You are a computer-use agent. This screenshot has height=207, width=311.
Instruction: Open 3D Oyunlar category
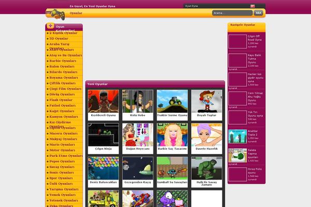click(59, 39)
